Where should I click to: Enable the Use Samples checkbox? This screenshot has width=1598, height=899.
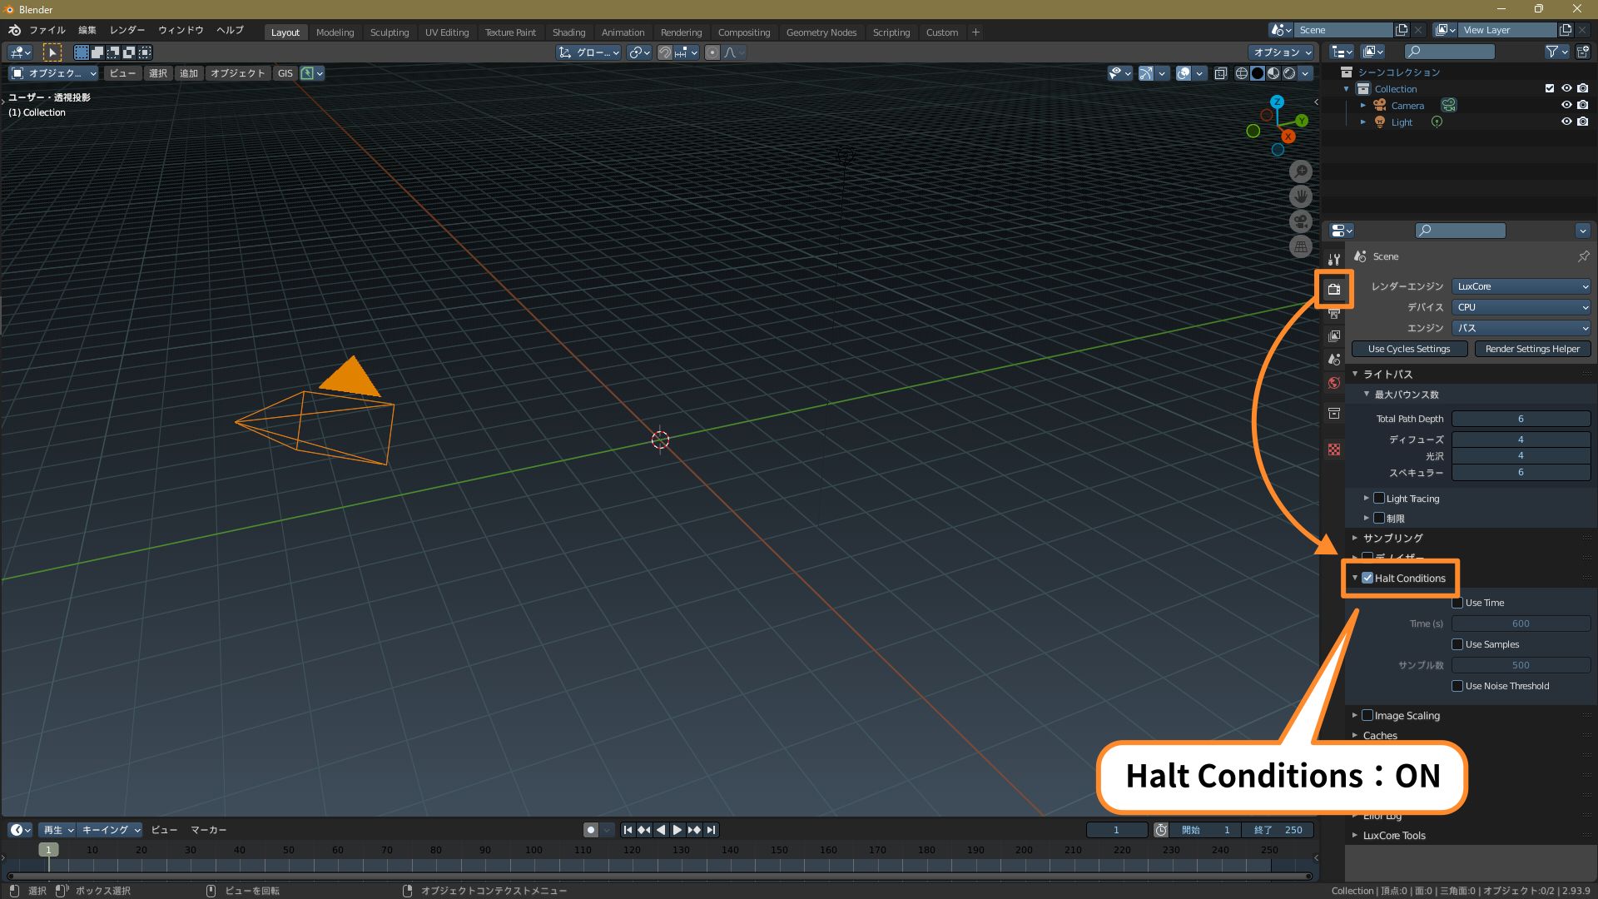[x=1457, y=644]
